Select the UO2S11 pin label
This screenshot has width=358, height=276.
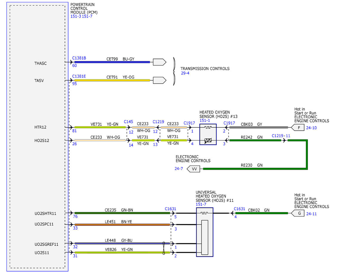[42, 252]
